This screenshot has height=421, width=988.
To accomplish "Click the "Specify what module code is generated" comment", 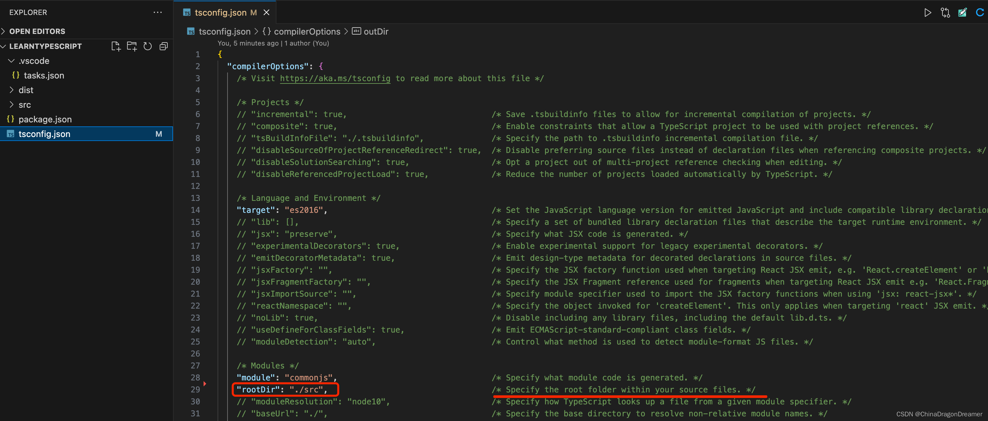I will pyautogui.click(x=597, y=378).
